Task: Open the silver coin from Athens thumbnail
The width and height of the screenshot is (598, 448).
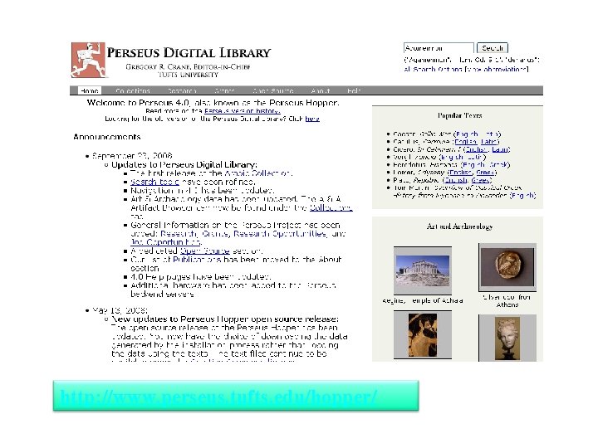Action: 507,267
